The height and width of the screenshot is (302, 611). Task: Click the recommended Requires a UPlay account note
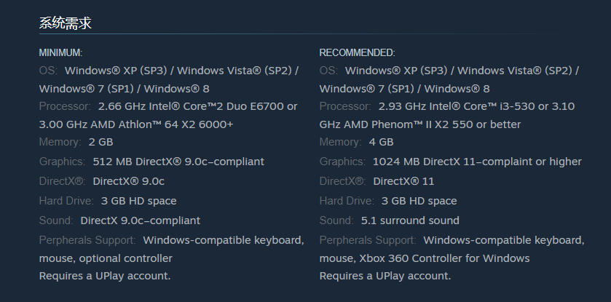tap(385, 276)
